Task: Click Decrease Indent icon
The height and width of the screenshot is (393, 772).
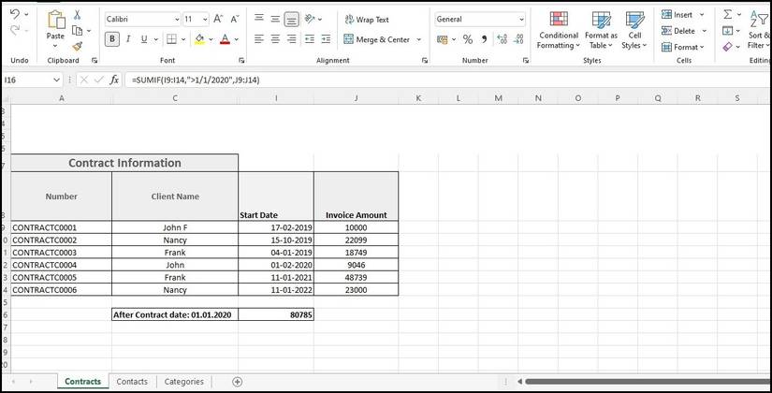Action: [x=310, y=39]
